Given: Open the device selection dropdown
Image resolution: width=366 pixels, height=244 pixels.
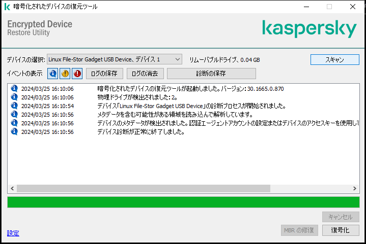Looking at the screenshot, I should [115, 59].
